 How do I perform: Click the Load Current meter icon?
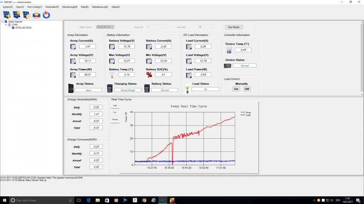tap(189, 47)
